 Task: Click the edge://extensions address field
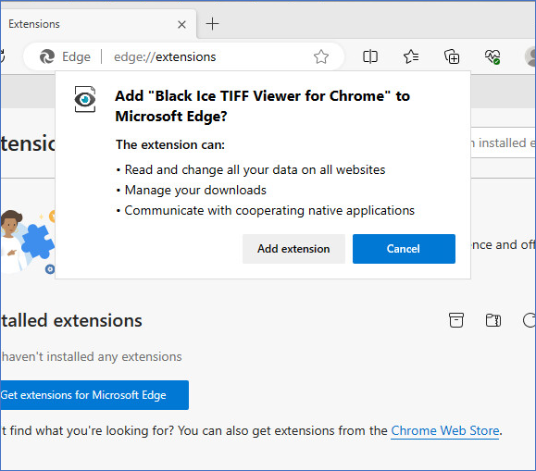point(165,56)
